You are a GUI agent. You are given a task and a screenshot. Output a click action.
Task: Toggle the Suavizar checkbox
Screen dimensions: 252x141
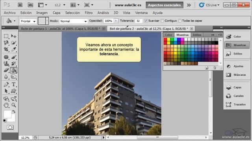[146, 21]
